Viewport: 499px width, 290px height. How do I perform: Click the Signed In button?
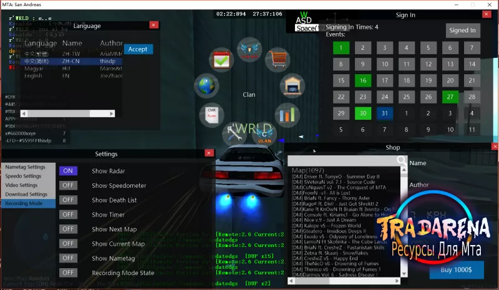point(462,30)
